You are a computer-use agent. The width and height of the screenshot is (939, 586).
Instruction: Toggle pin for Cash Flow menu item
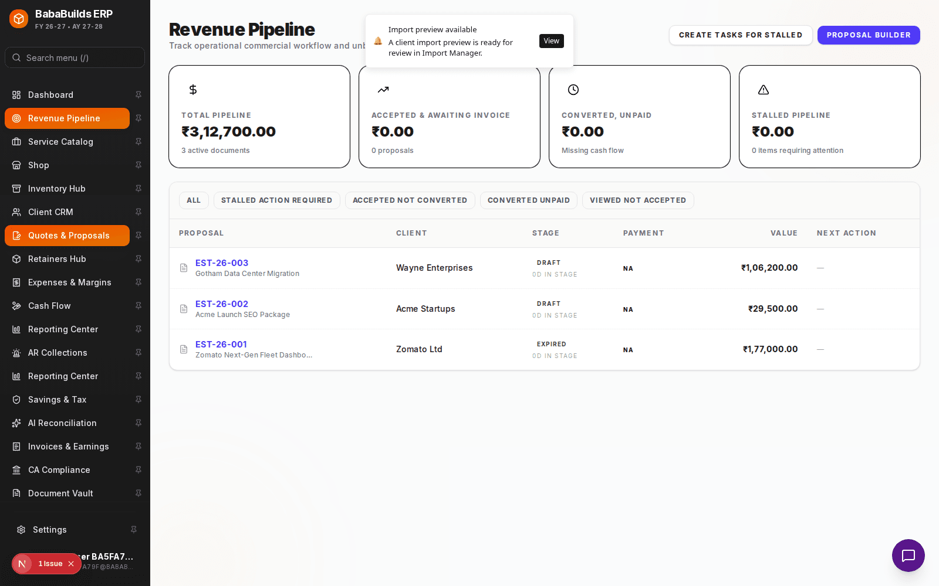click(139, 306)
